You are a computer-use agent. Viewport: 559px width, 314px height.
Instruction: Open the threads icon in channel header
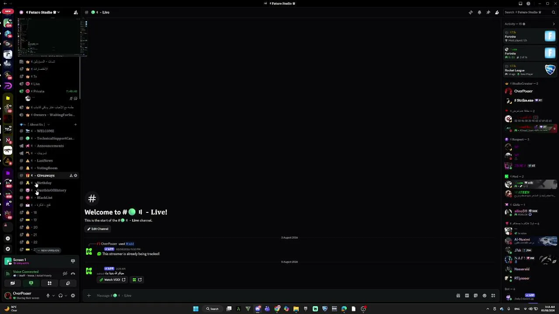(471, 12)
